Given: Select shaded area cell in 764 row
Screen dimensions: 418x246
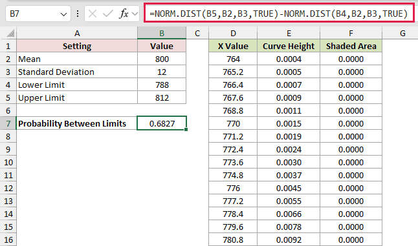Looking at the screenshot, I should pyautogui.click(x=351, y=59).
